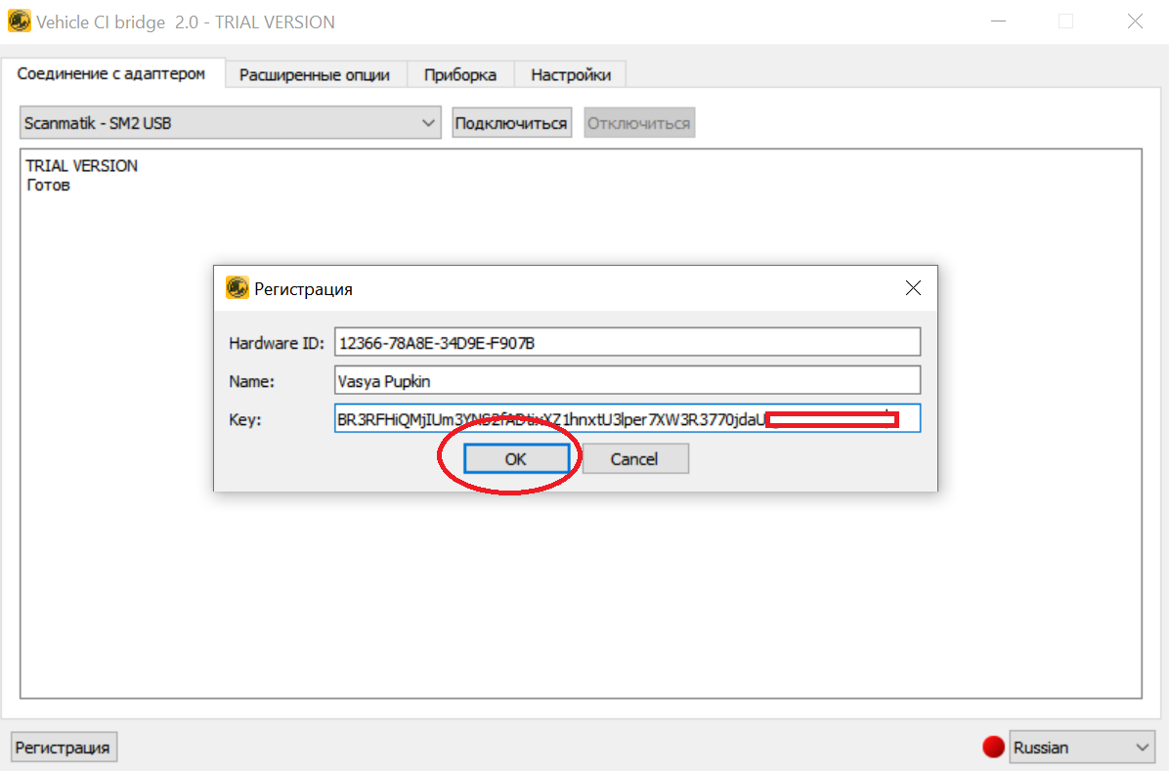1169x771 pixels.
Task: Click the 'TRIAL VERSION' log line
Action: (x=81, y=165)
